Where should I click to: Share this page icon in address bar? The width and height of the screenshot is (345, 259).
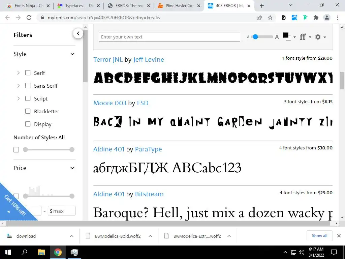coord(259,18)
